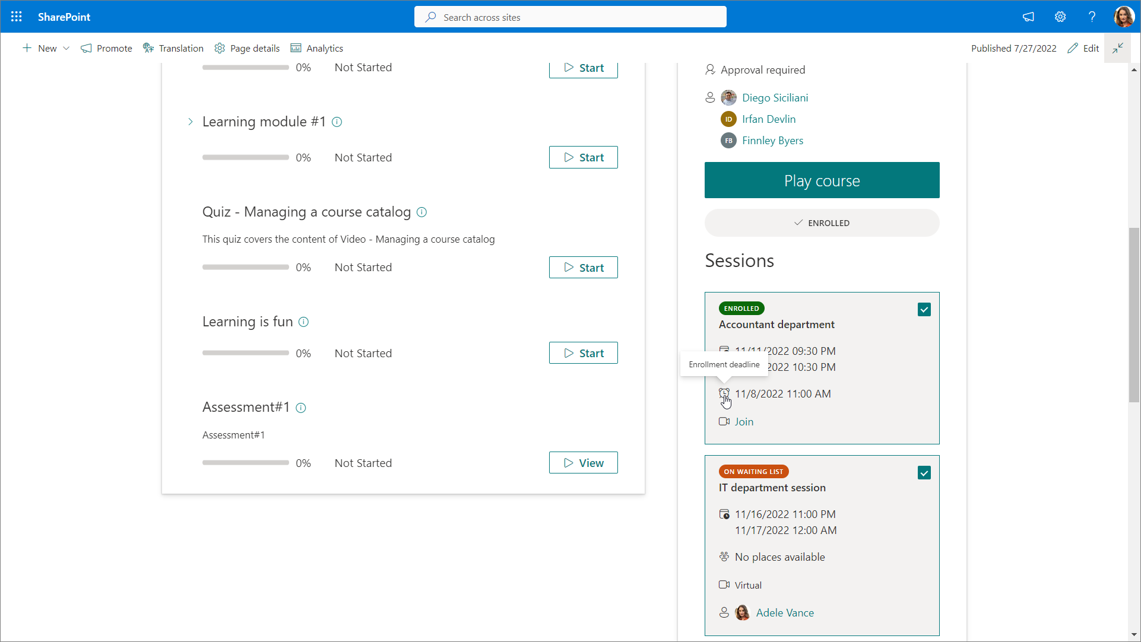Click info icon beside Quiz - Managing a course catalog

coord(421,212)
